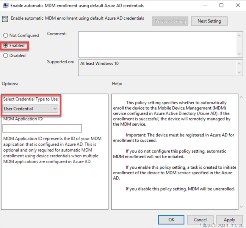Select the Disabled radio button
Screen dimensions: 246x228
(6, 56)
